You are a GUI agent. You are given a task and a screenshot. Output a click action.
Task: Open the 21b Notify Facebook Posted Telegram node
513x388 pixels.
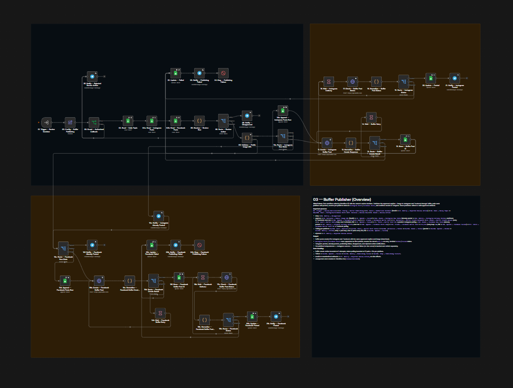[x=276, y=317]
